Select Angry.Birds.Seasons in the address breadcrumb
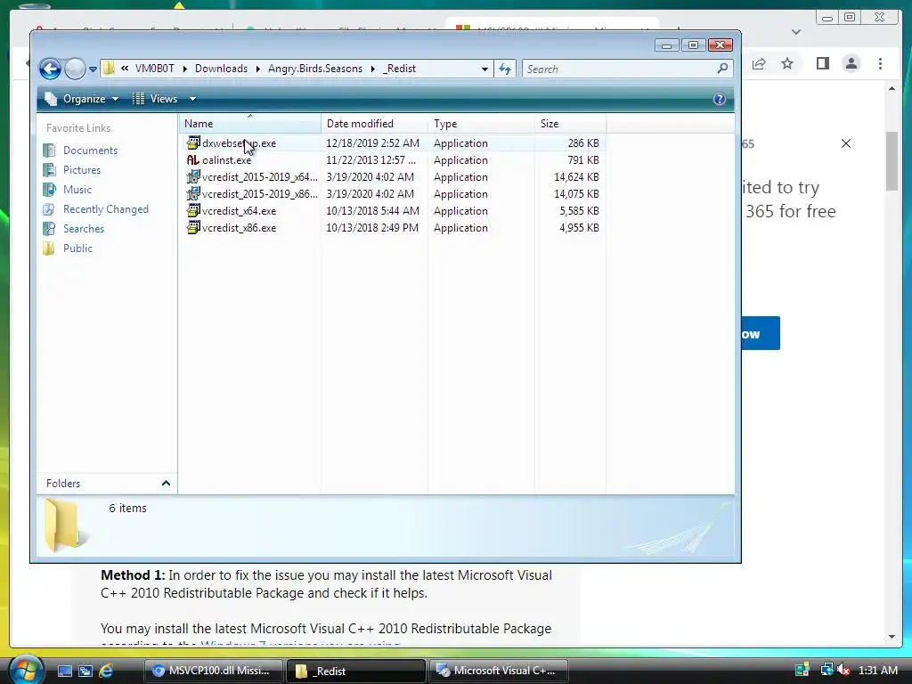 tap(315, 69)
